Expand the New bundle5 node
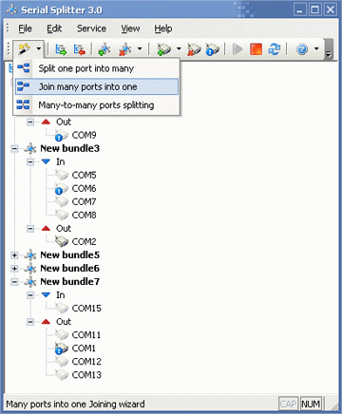Viewport: 342px width, 414px height. pyautogui.click(x=14, y=254)
